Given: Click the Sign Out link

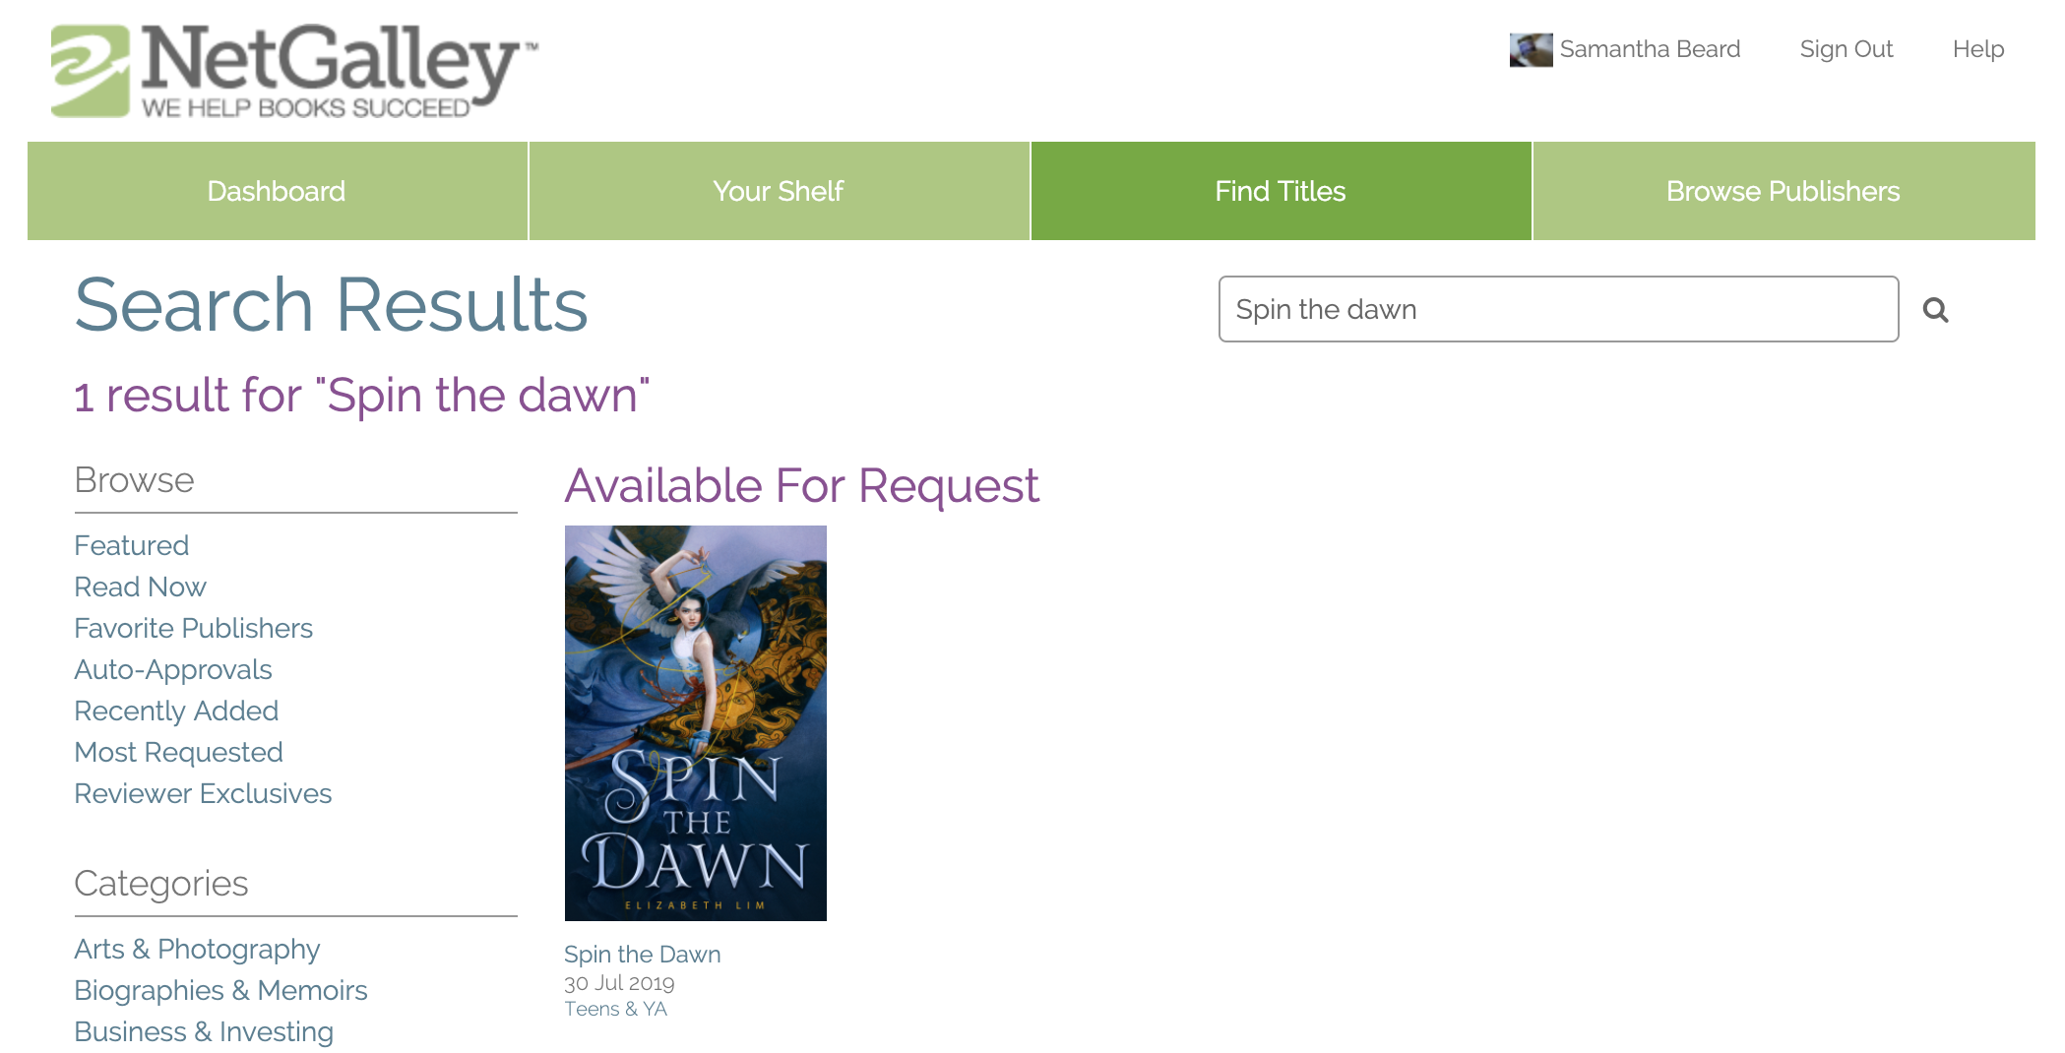Looking at the screenshot, I should [1846, 49].
